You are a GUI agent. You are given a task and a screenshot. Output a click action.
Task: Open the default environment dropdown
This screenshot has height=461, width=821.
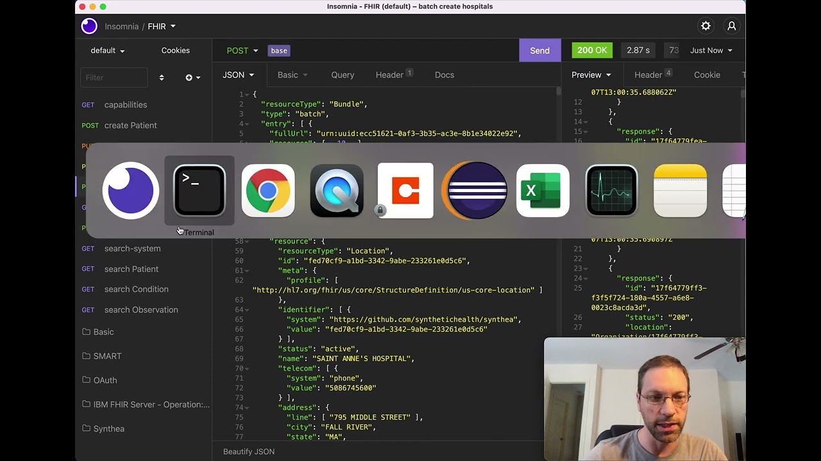108,51
